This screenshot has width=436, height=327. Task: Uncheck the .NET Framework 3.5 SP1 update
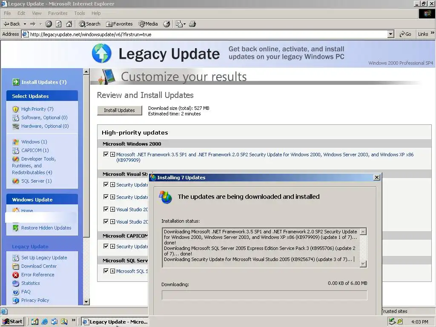click(106, 154)
